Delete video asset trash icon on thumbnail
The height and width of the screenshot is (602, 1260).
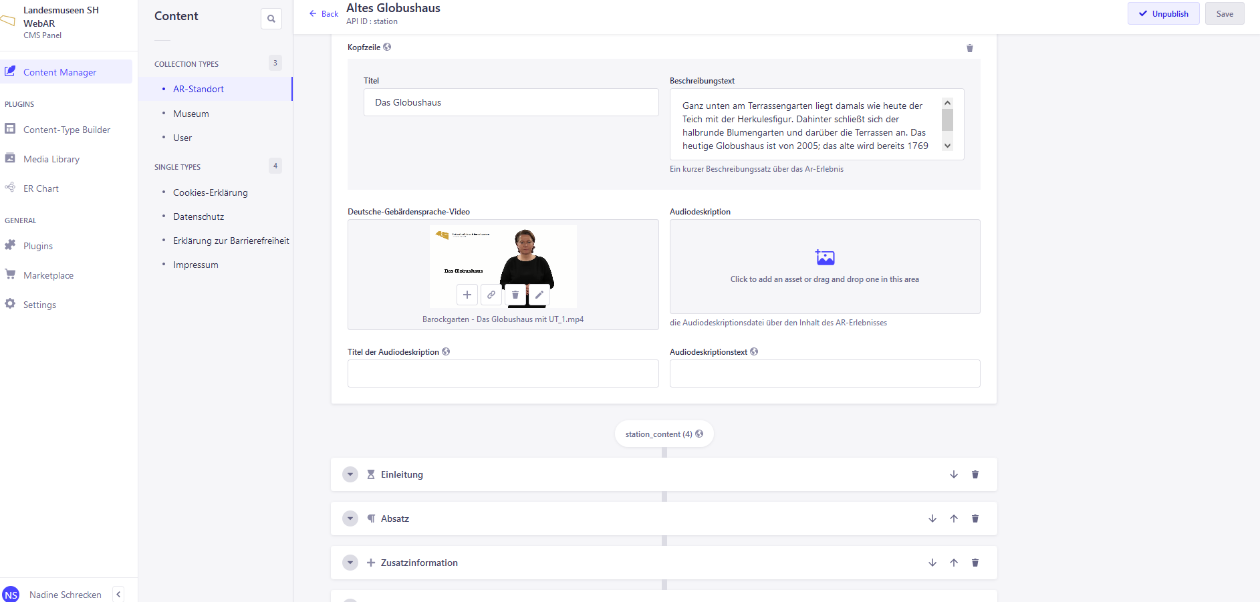point(515,295)
